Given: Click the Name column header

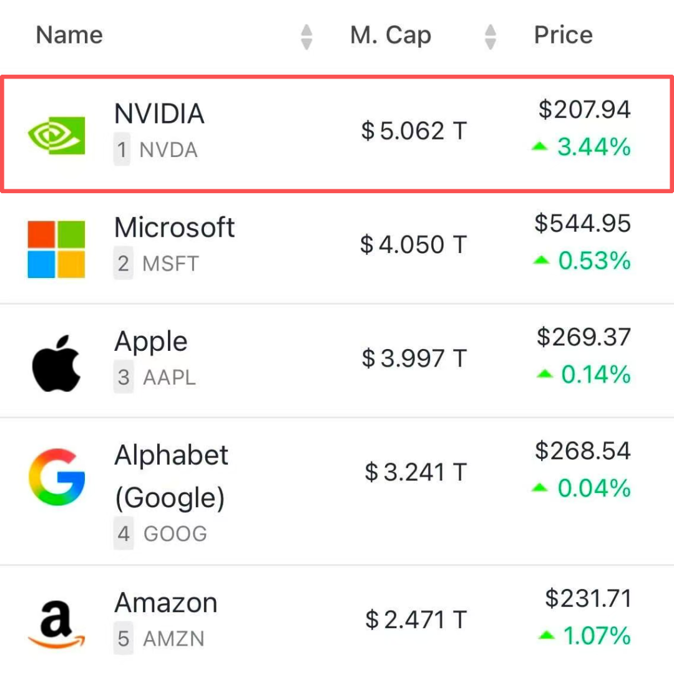Looking at the screenshot, I should pos(69,35).
